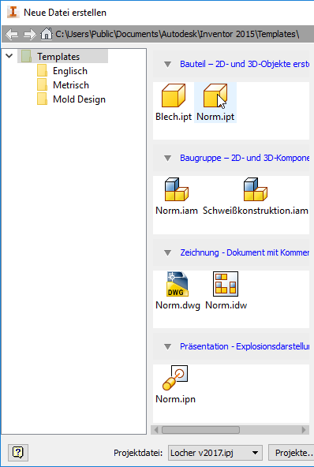Select the Blech.ipt sheet metal template

[174, 103]
